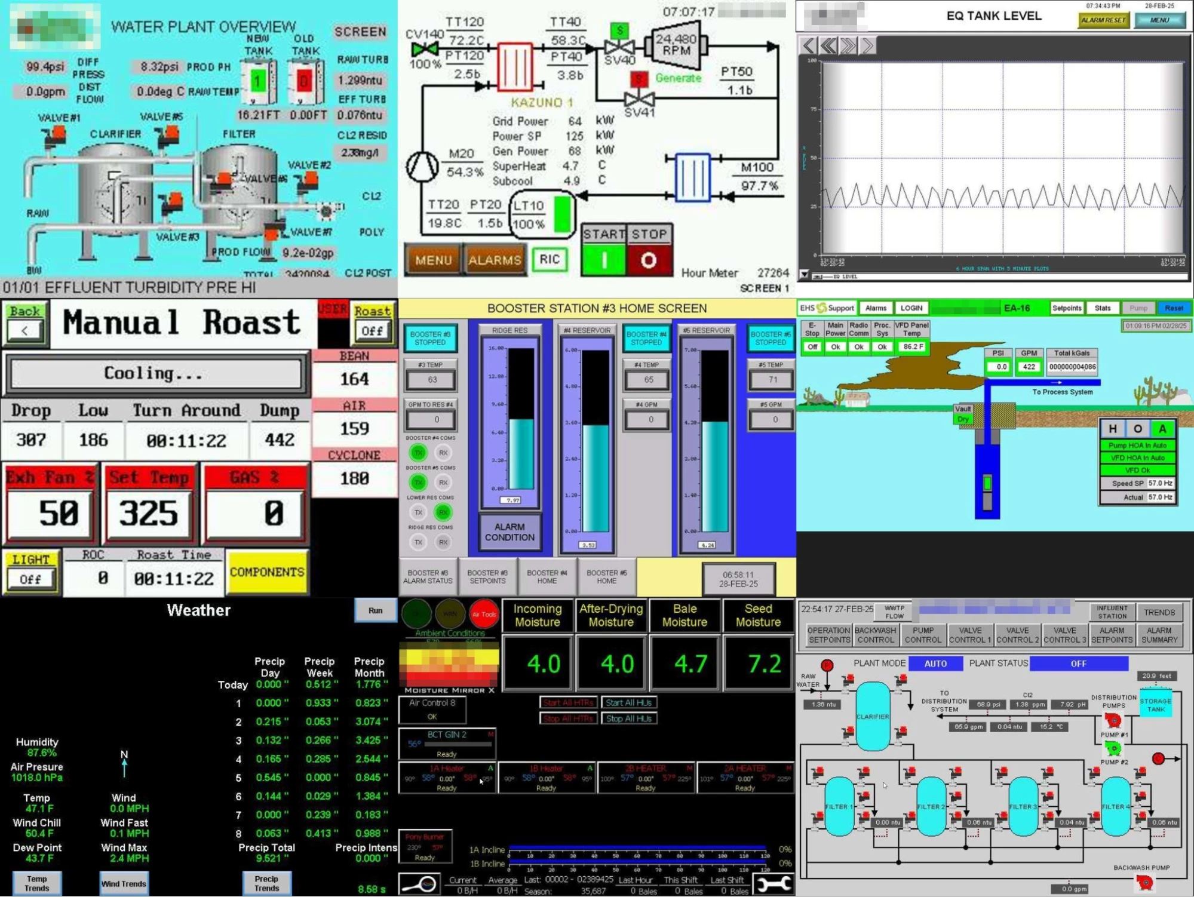
Task: Click the Start All HUs button
Action: (628, 703)
